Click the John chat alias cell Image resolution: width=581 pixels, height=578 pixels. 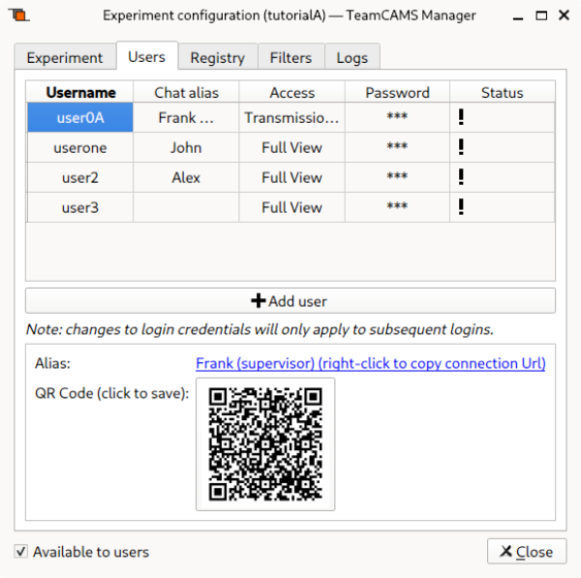(186, 147)
